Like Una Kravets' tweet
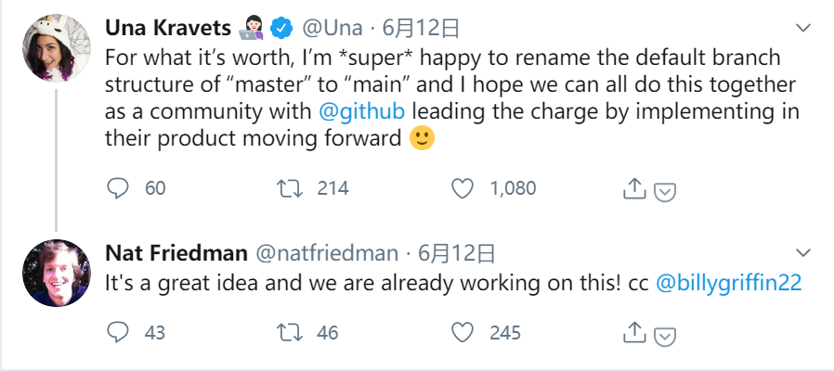 point(463,188)
